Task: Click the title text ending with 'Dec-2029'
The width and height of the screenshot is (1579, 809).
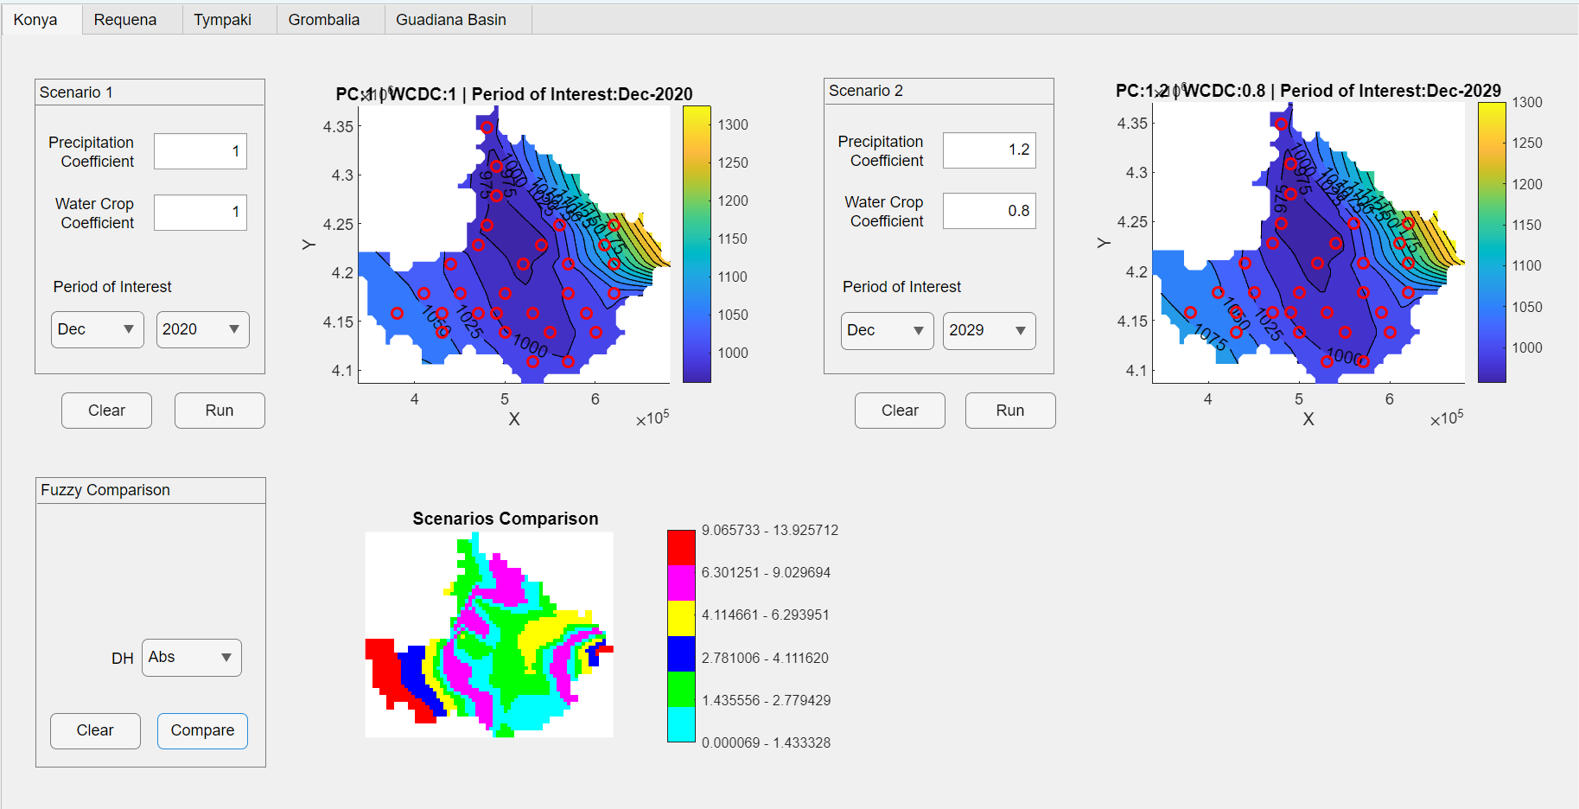Action: pos(1308,91)
